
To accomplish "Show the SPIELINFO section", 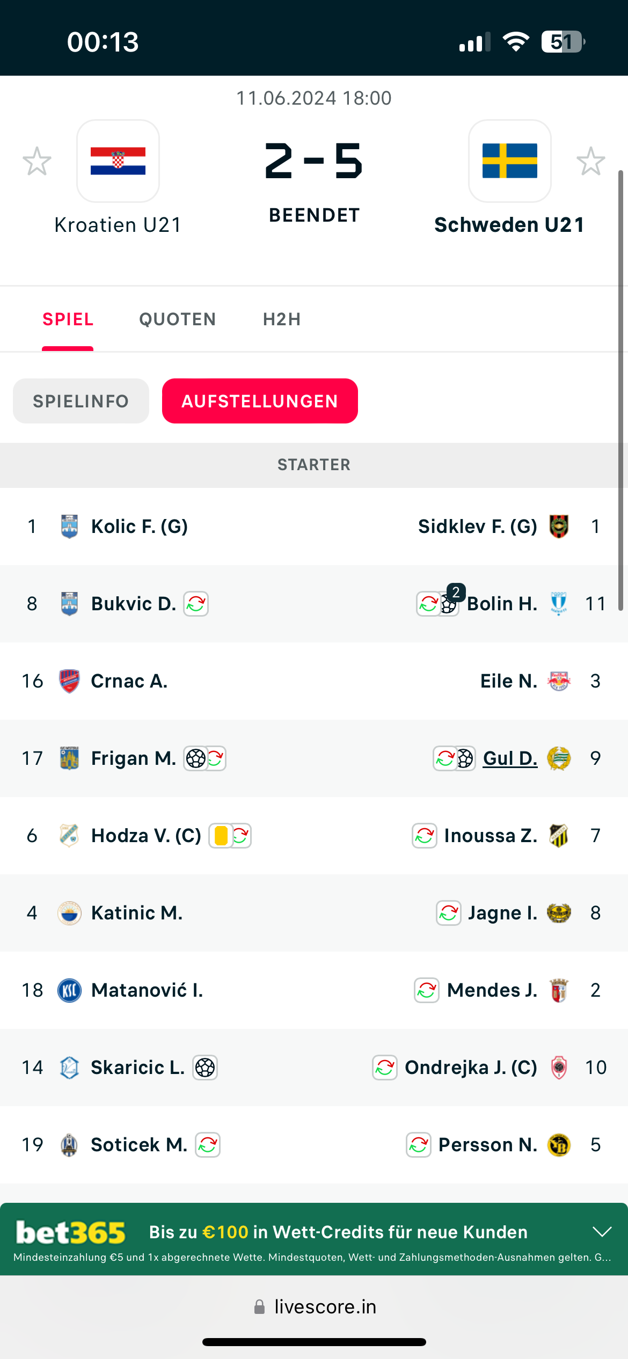I will tap(81, 401).
